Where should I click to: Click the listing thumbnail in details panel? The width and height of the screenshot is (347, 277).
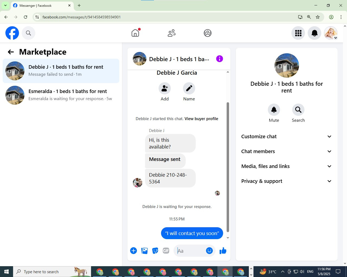[287, 65]
